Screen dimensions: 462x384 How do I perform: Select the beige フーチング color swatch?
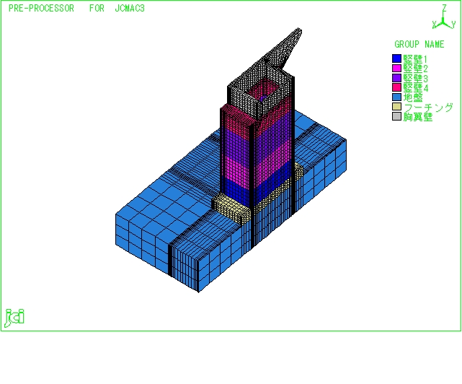click(396, 107)
